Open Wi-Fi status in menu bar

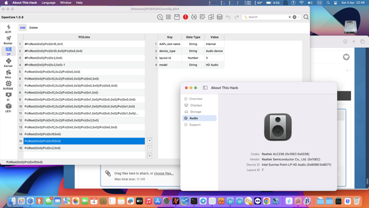point(301,3)
